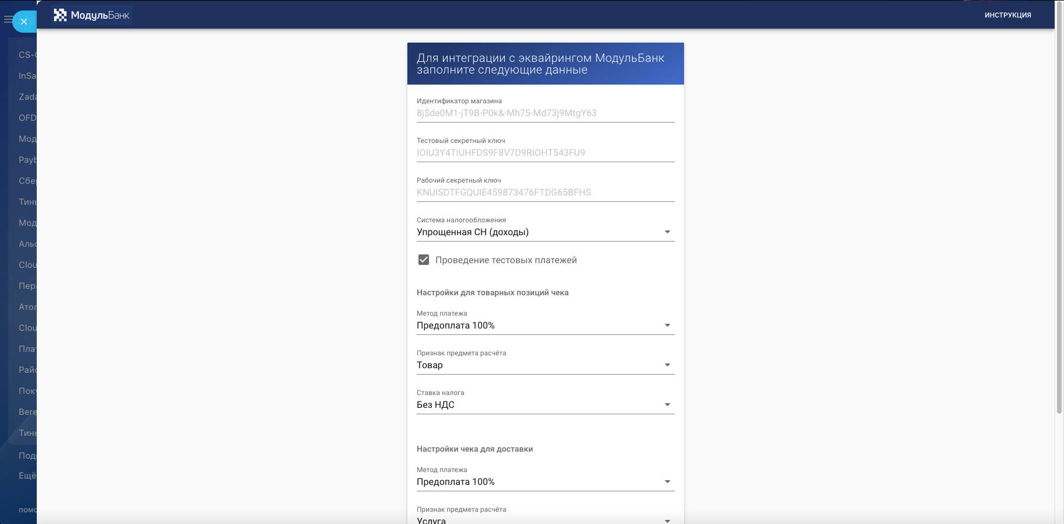Focus the Тестовый секретный ключ field
The width and height of the screenshot is (1064, 524).
pyautogui.click(x=545, y=153)
